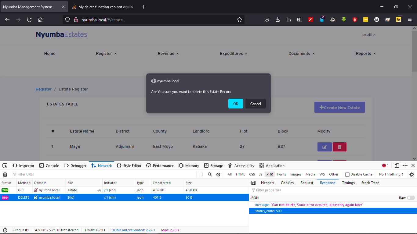Select the JS request filter
This screenshot has width=417, height=234.
tap(261, 174)
